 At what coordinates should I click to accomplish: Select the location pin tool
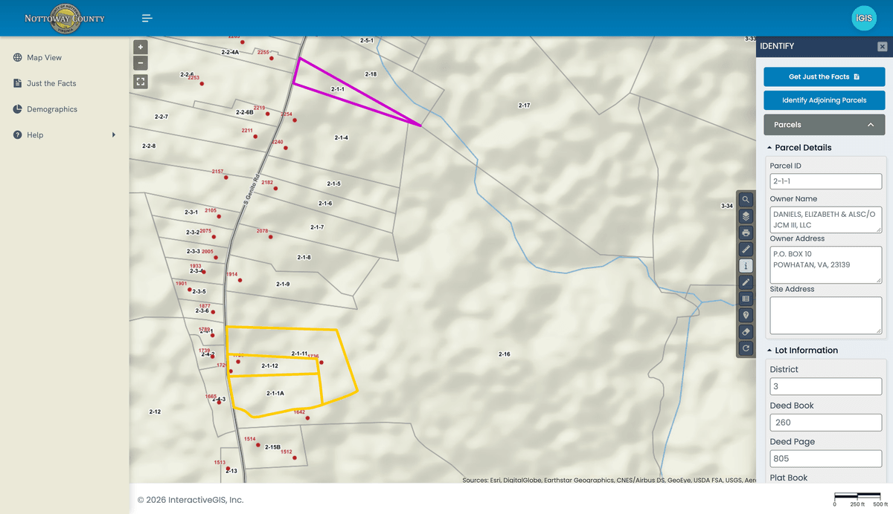tap(746, 316)
